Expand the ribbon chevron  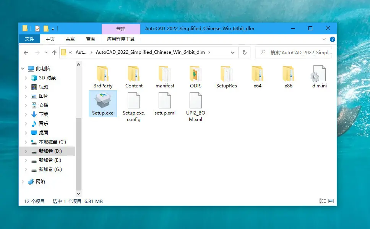point(324,39)
